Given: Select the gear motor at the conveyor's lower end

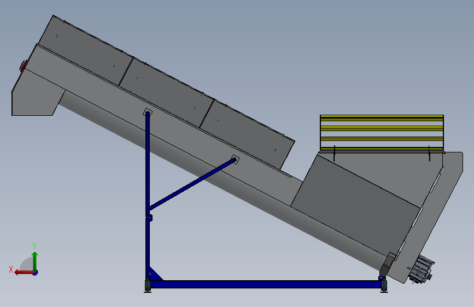Looking at the screenshot, I should tap(422, 269).
